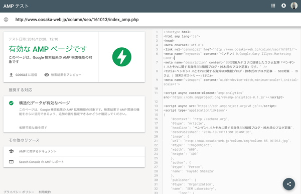Open the notifications bell icon

click(283, 6)
